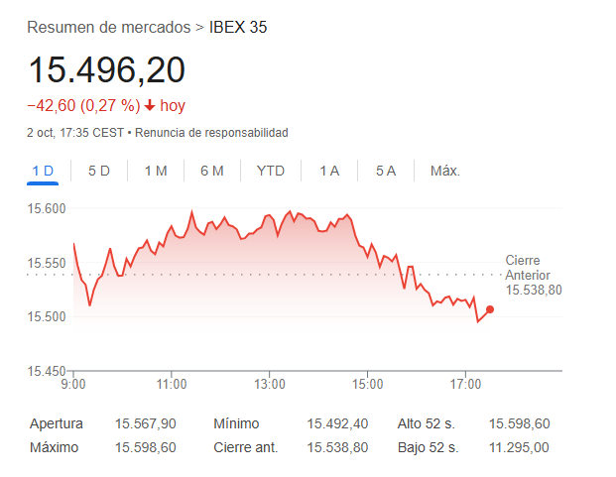Click the 13:00 mark on chart axis

coord(270,384)
